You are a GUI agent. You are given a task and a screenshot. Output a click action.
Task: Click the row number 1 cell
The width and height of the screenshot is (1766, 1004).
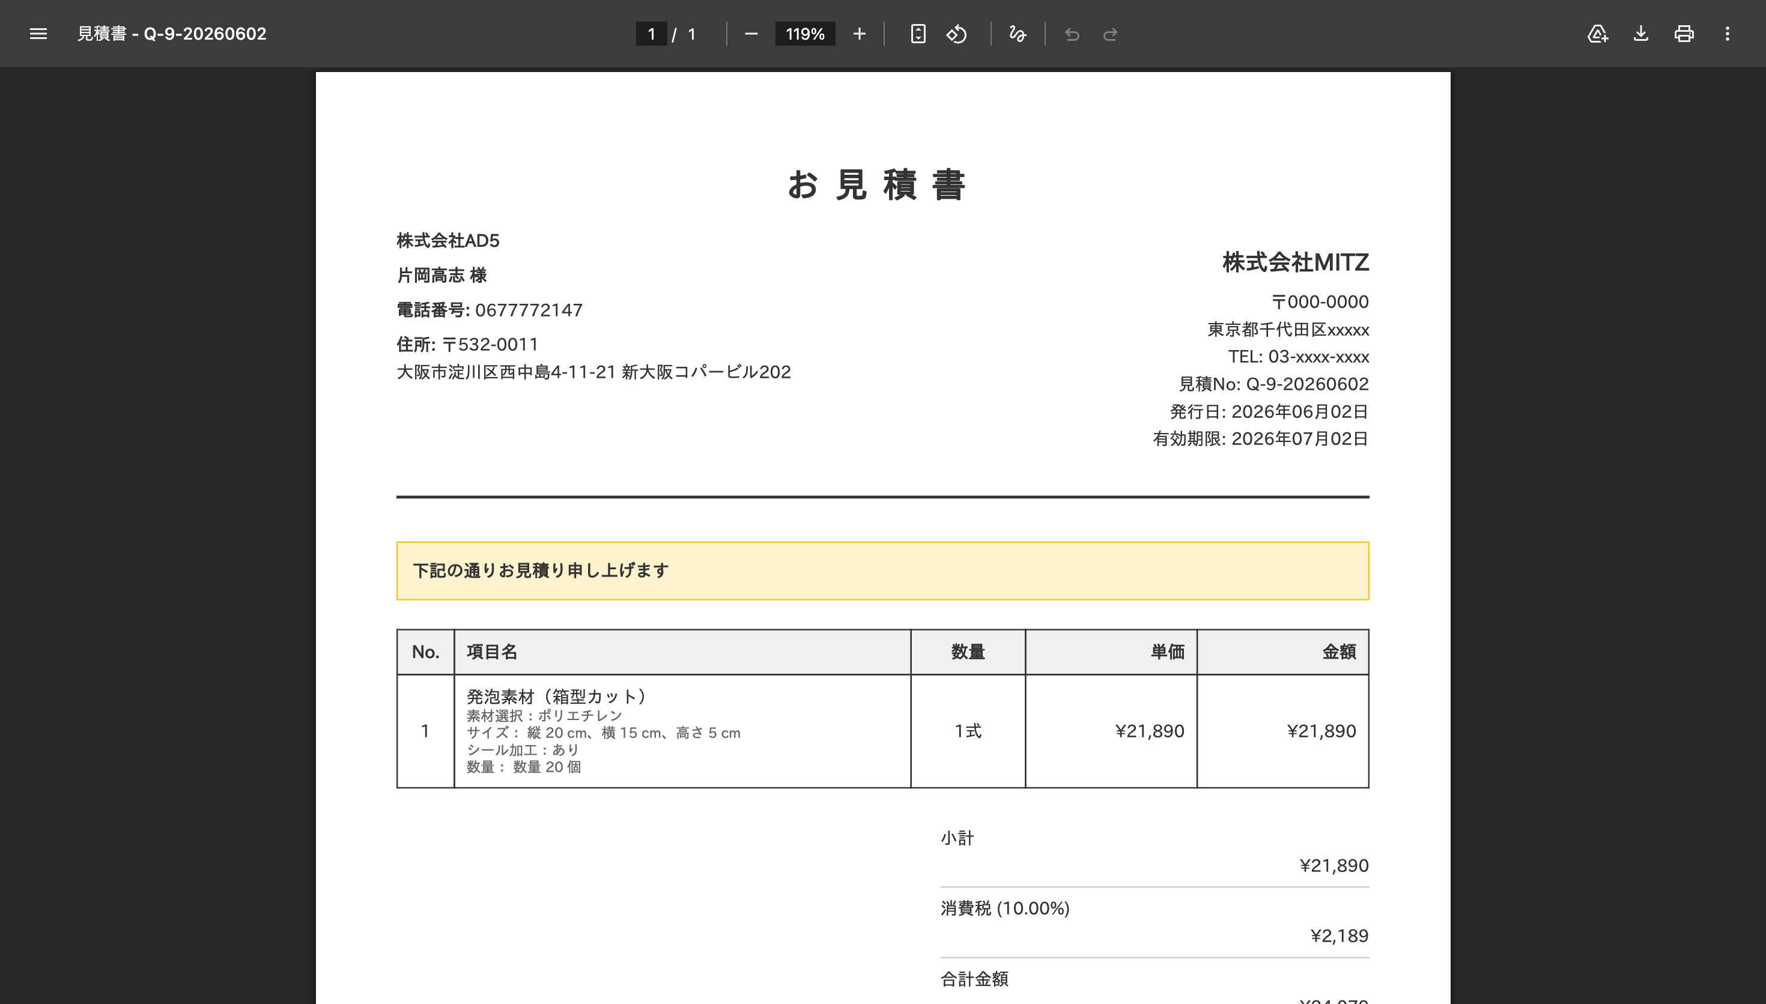point(425,731)
